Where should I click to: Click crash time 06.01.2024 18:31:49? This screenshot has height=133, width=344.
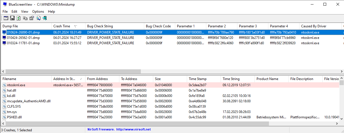click(67, 32)
